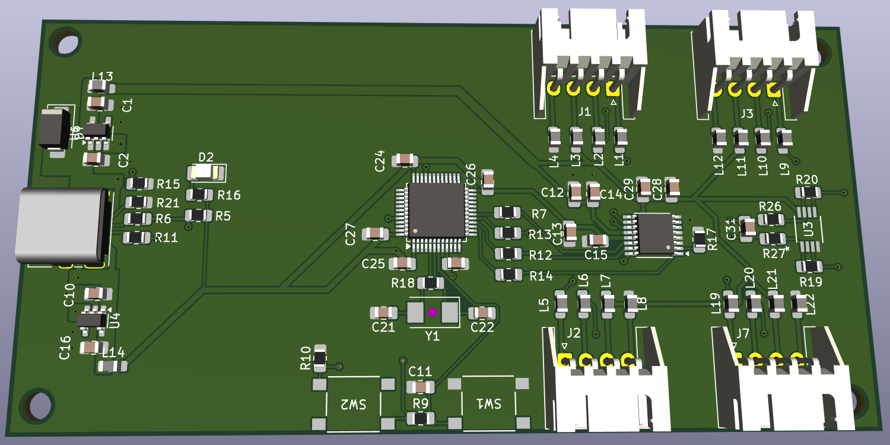
Task: Click the J2 connector housing
Action: coord(607,380)
